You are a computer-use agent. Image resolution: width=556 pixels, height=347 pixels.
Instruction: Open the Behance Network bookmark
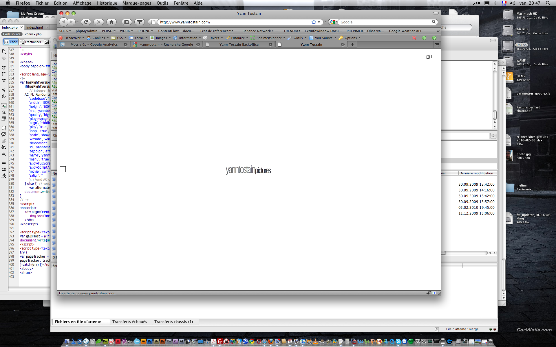click(x=260, y=31)
